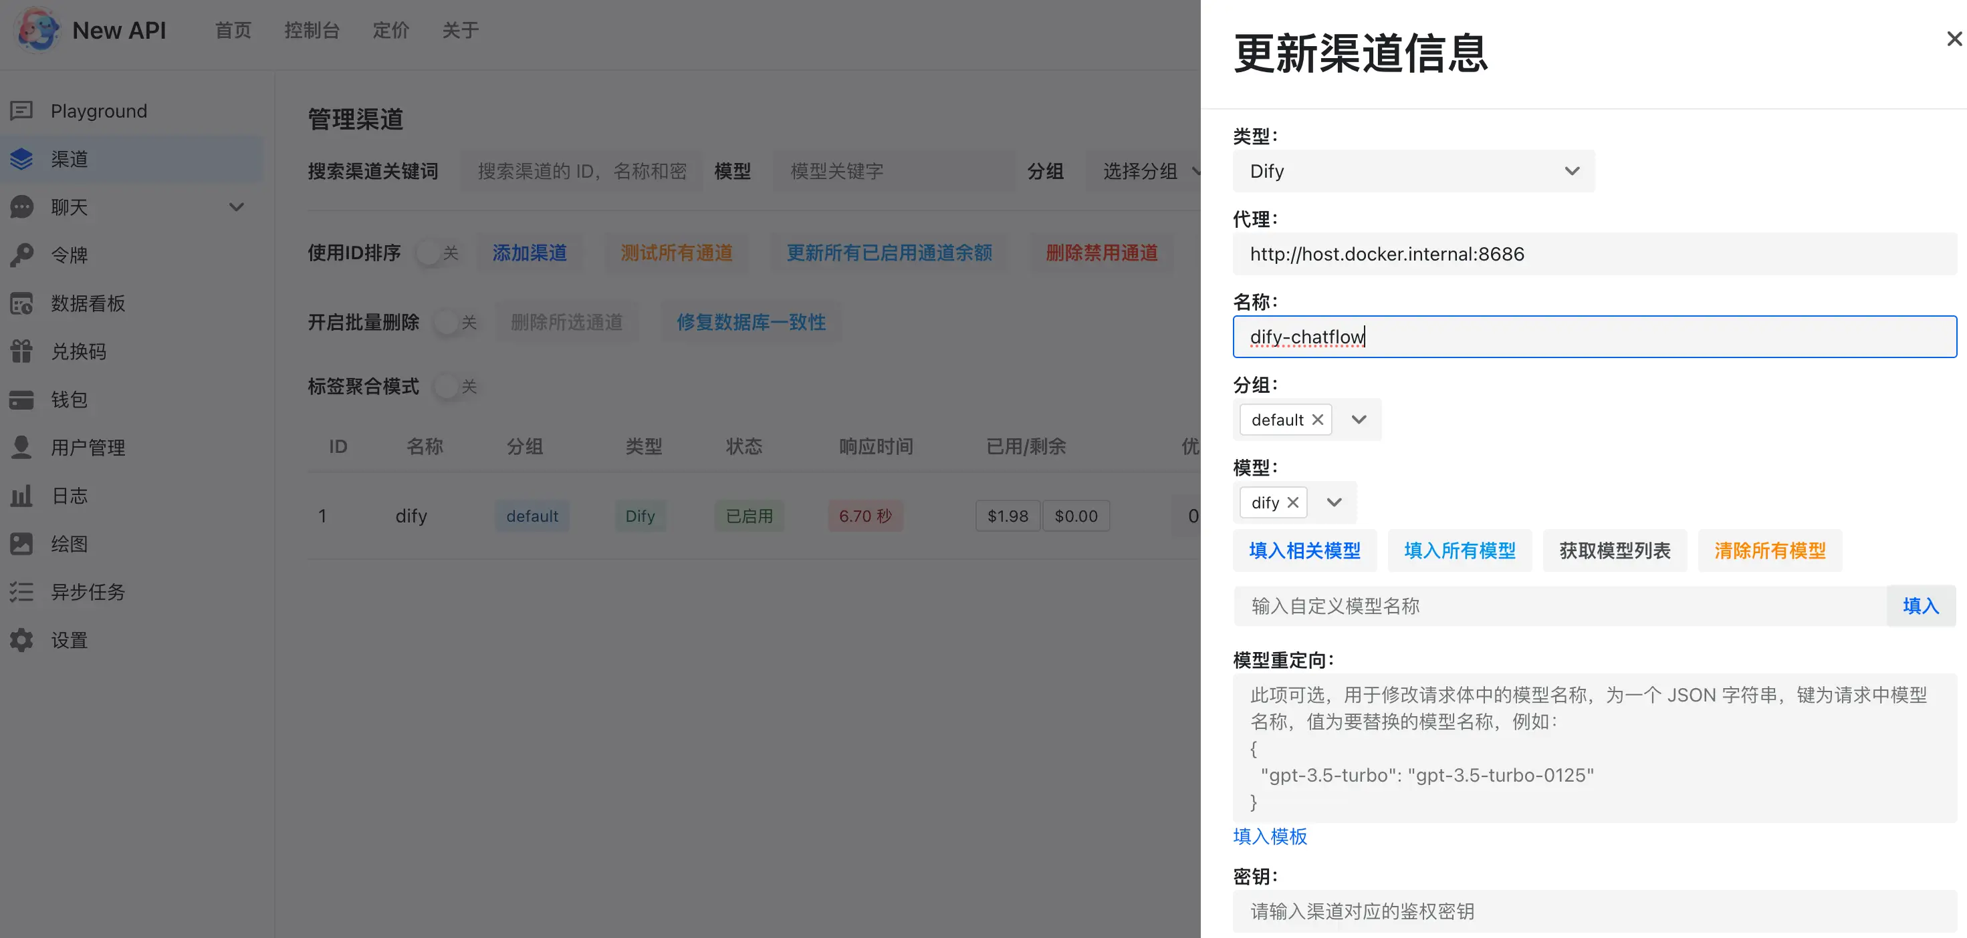Click the 绘图 image icon

[21, 543]
